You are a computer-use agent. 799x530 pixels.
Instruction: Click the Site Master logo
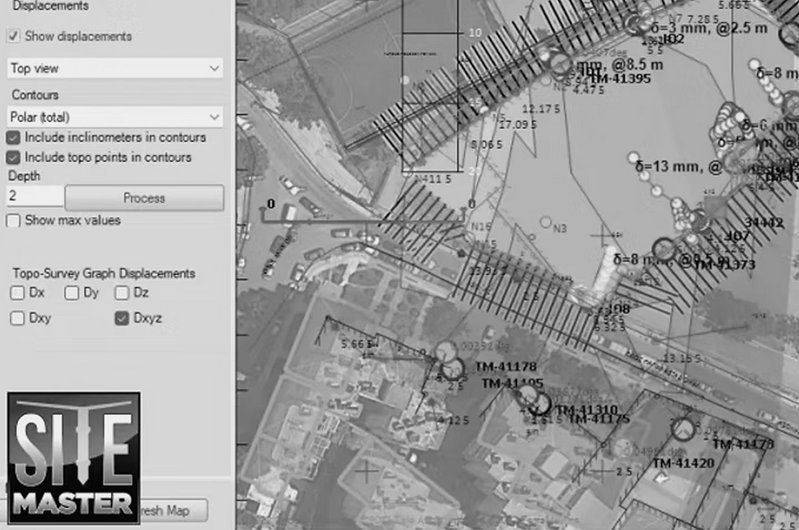pos(74,457)
